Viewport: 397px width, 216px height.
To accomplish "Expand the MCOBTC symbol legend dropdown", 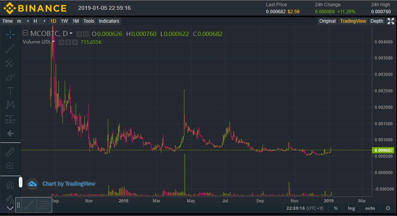I will pos(71,34).
